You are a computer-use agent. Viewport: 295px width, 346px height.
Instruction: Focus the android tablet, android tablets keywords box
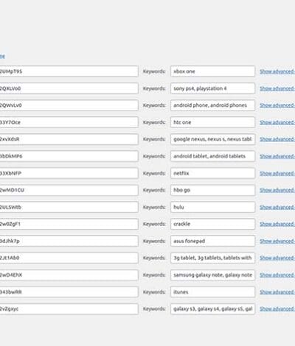[212, 156]
